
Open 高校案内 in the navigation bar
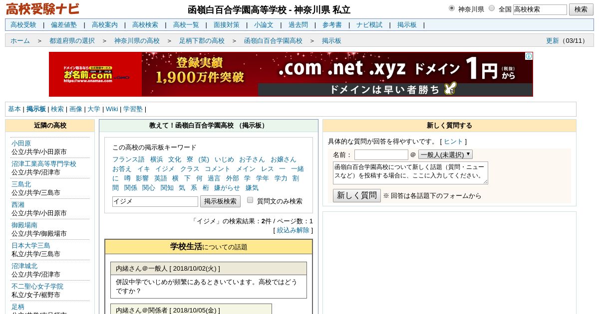(x=105, y=25)
